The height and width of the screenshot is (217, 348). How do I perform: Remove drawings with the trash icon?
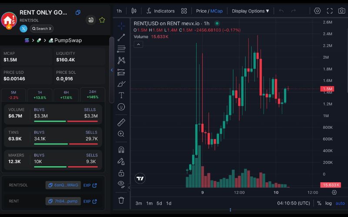point(121,200)
